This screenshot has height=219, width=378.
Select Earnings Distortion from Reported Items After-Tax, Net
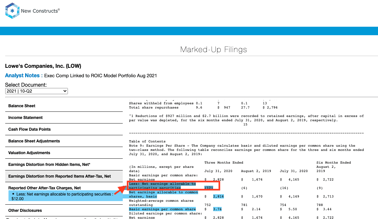click(x=64, y=176)
